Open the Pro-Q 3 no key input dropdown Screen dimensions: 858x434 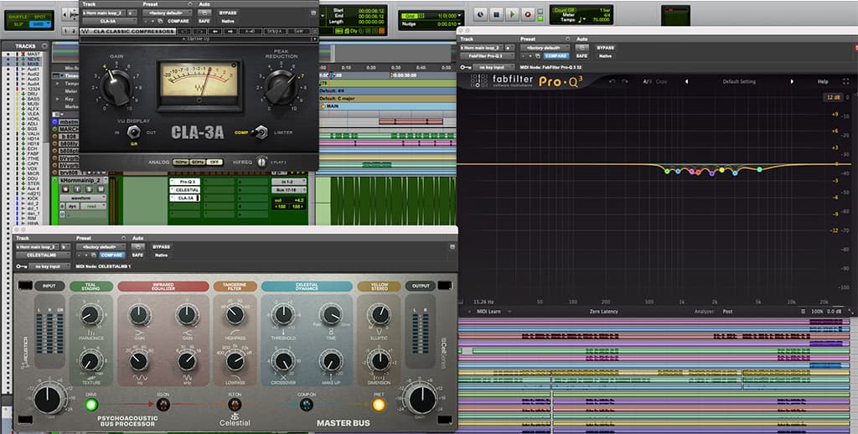(x=494, y=67)
